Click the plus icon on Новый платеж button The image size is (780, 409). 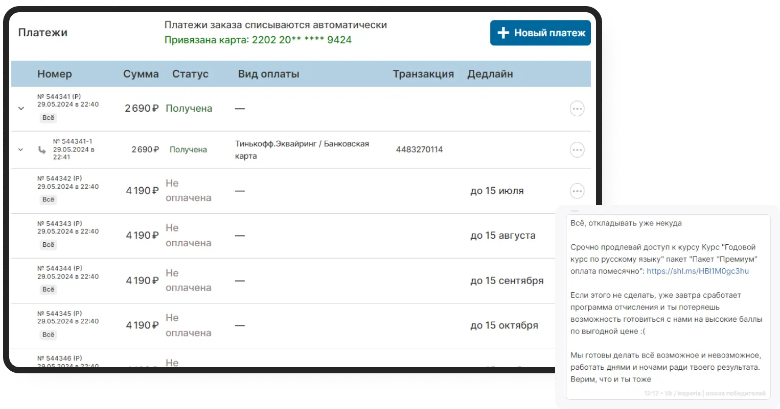point(503,33)
